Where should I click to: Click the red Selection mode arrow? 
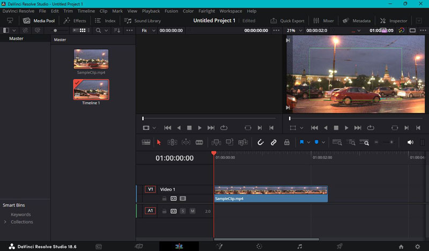159,142
